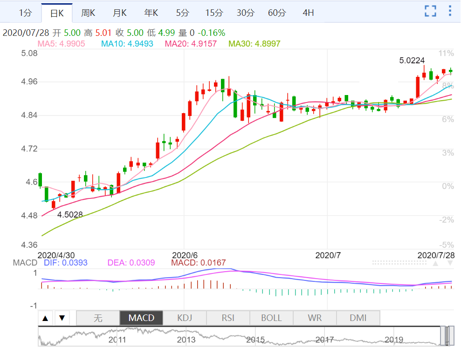Screen dimensions: 461x348
Task: Enable the KDJ indicator
Action: (185, 318)
